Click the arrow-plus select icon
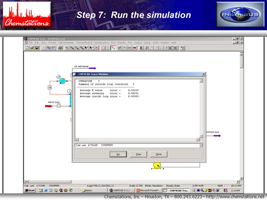 coord(87,48)
